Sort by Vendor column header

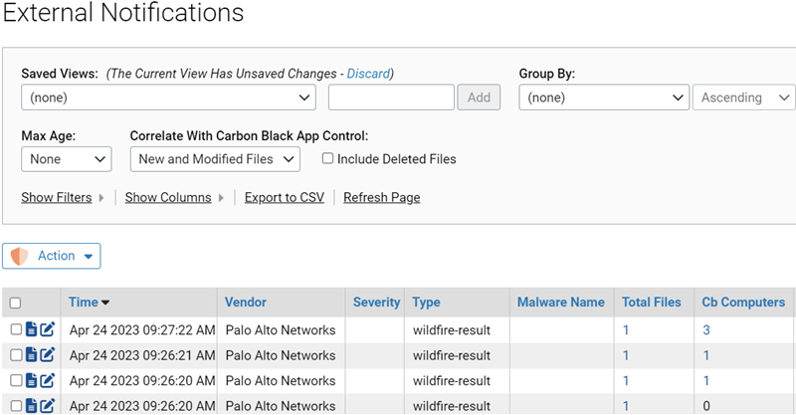(x=246, y=303)
